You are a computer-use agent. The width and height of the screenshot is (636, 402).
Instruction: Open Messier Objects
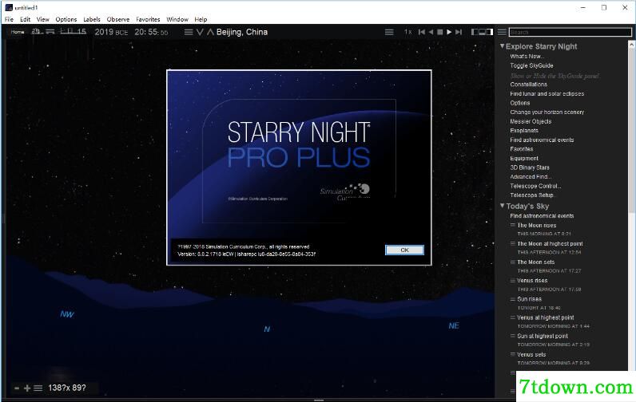(x=531, y=121)
